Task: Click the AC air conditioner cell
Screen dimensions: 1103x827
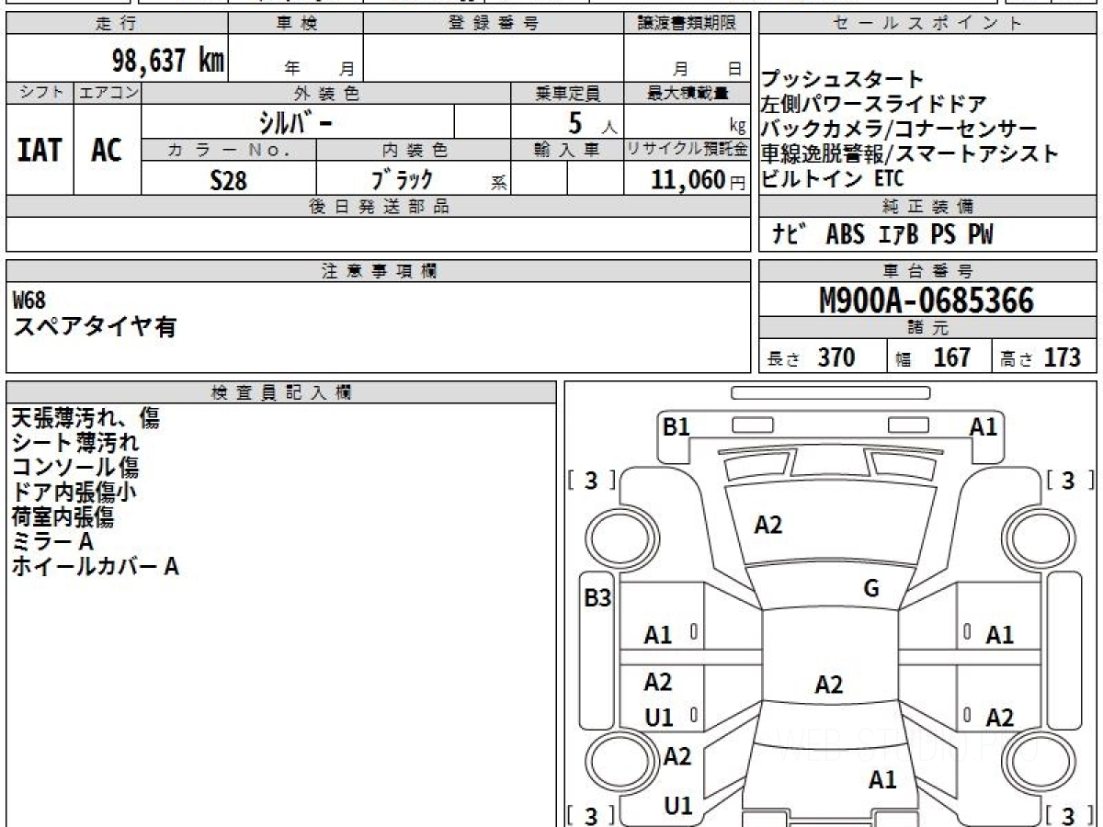Action: [x=108, y=150]
